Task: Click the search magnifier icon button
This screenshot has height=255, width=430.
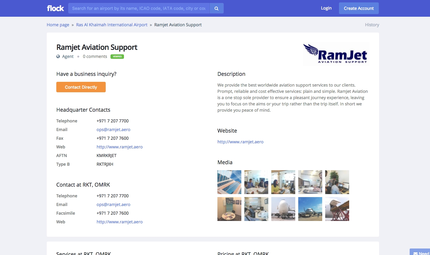Action: [x=216, y=8]
